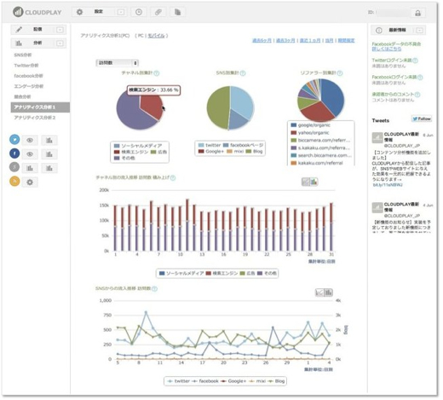Switch SNS inflow chart to line view

click(319, 293)
